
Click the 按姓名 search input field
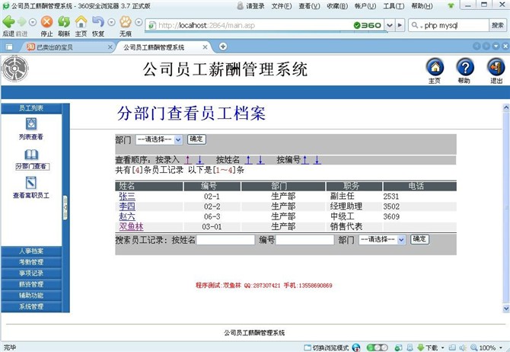pos(225,240)
